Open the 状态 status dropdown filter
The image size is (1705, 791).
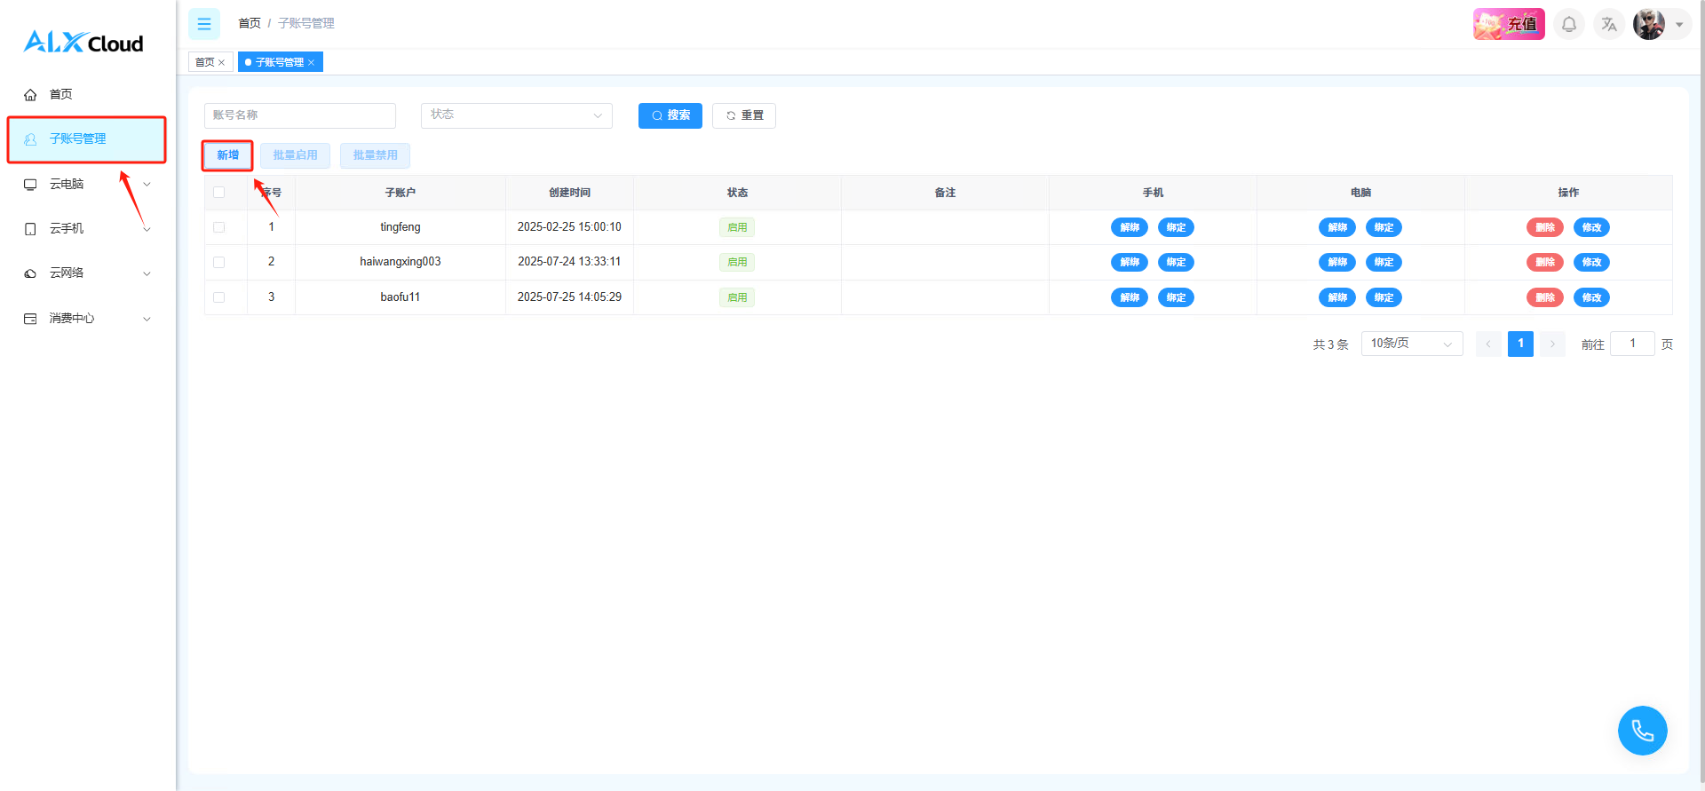pyautogui.click(x=516, y=115)
